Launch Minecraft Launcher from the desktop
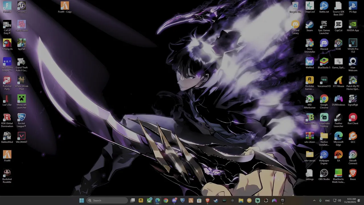The image size is (364, 205). pyautogui.click(x=22, y=102)
